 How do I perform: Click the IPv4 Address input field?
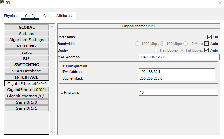tap(177, 72)
